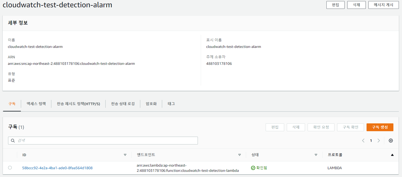
Task: Select the subscription 58bccc92 radio button
Action: coord(10,168)
